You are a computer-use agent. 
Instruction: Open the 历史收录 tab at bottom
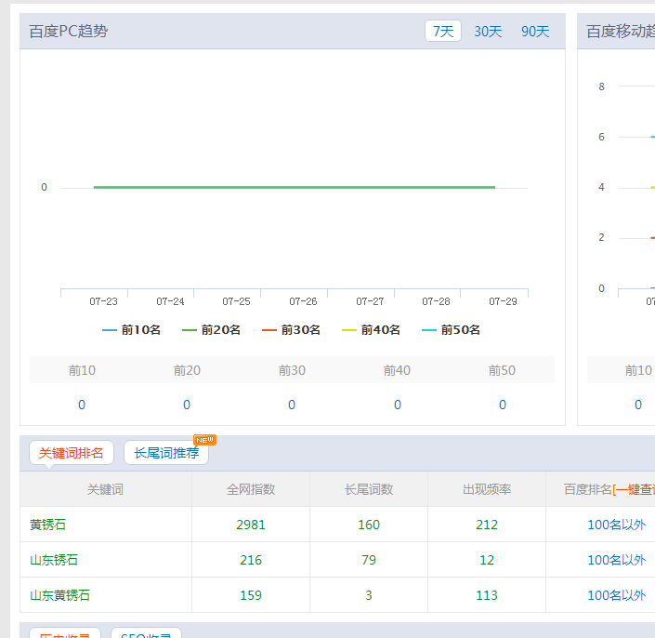pyautogui.click(x=65, y=634)
